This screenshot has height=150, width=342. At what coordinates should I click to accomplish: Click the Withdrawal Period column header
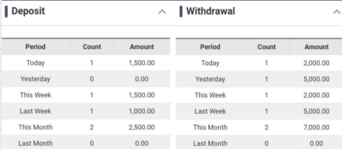pos(210,47)
